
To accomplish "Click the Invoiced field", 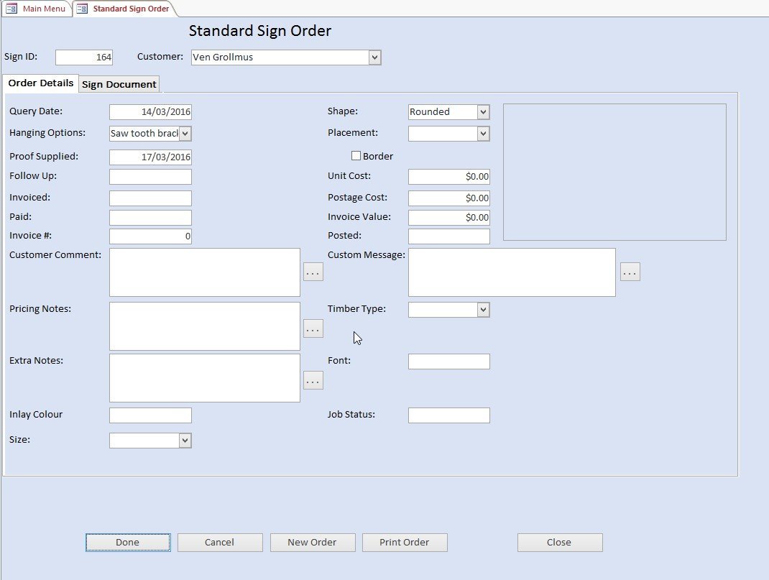I will pos(150,198).
